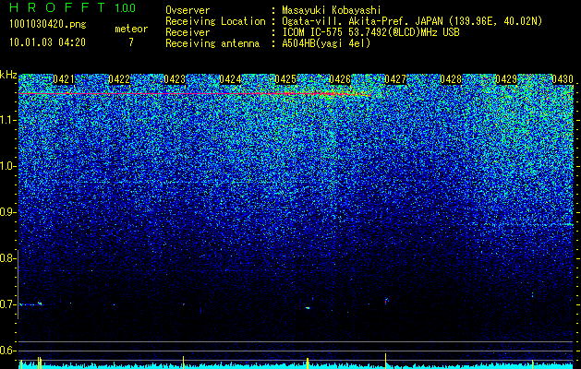The image size is (581, 369).
Task: Select the antenna value A504HB(yagi 4el)
Action: coord(326,43)
